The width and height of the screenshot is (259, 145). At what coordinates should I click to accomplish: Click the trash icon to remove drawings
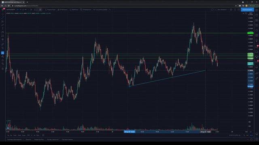(2, 69)
